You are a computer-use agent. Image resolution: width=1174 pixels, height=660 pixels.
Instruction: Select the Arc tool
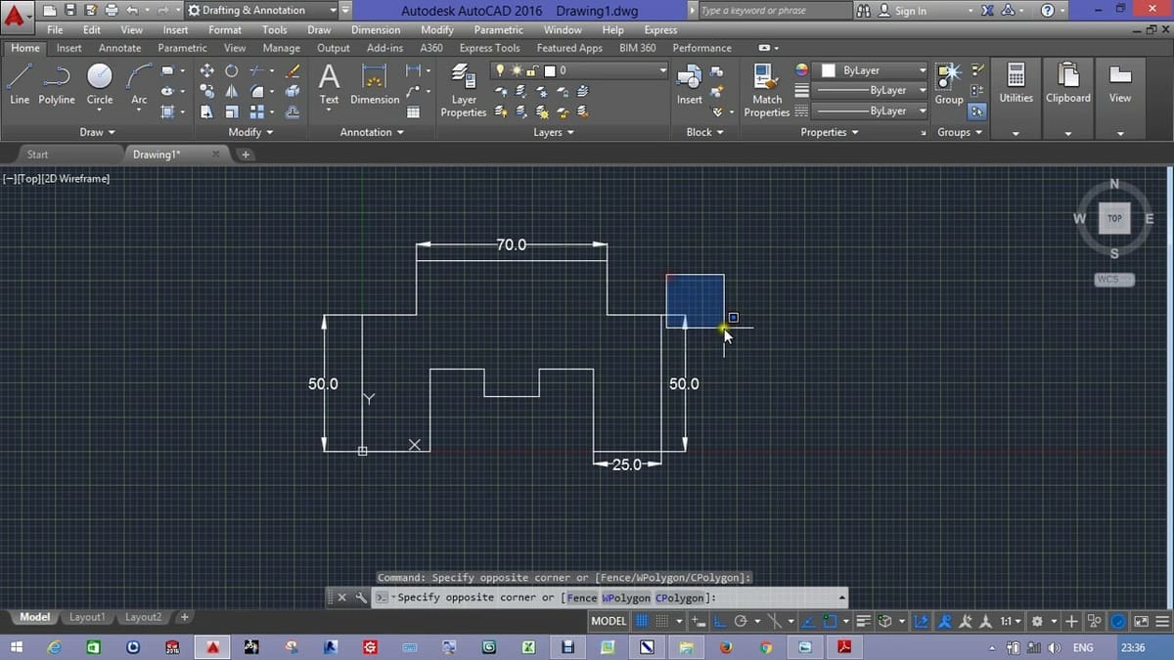pyautogui.click(x=139, y=84)
